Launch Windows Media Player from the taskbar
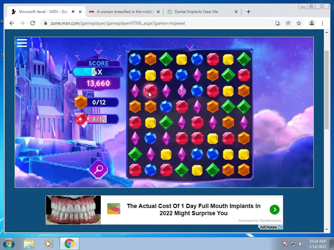 [48, 244]
